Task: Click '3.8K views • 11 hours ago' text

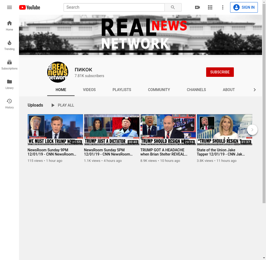Action: click(x=217, y=161)
